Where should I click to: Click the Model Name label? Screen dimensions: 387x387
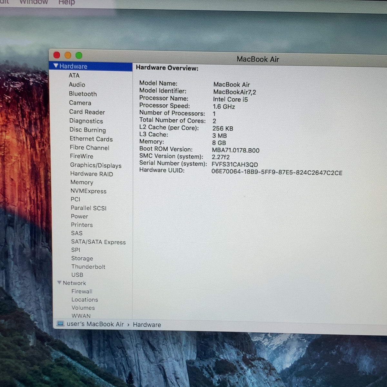(x=158, y=83)
